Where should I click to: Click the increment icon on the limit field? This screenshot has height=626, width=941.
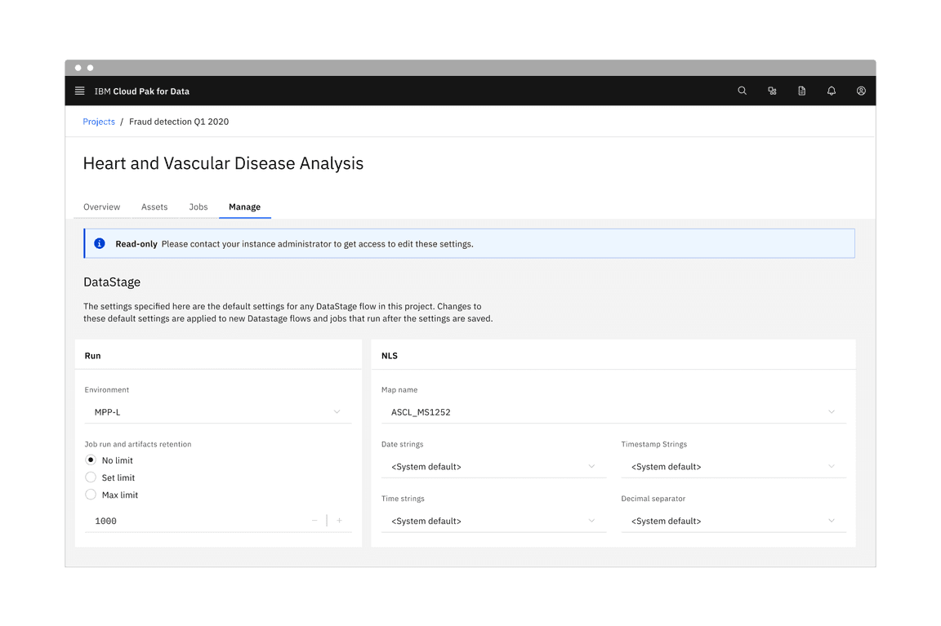339,520
